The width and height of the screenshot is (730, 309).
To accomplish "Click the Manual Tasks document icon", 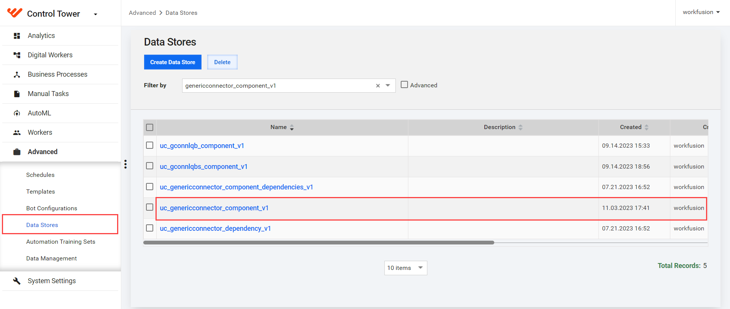I will tap(17, 94).
